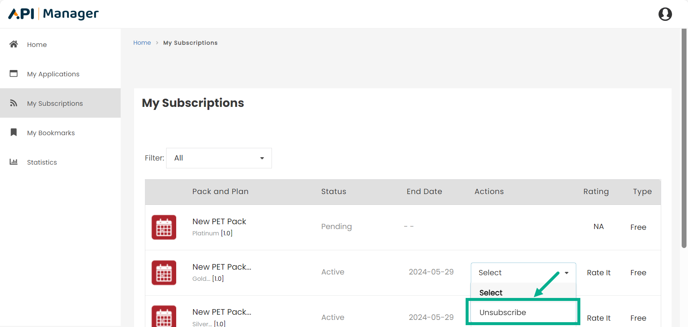The height and width of the screenshot is (327, 688).
Task: Go to Home via breadcrumb link
Action: (142, 43)
